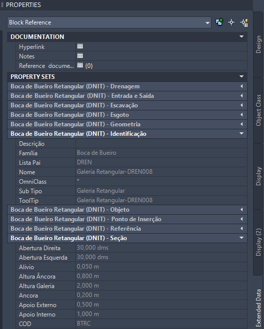
Task: Click the Ancora property label
Action: point(28,296)
